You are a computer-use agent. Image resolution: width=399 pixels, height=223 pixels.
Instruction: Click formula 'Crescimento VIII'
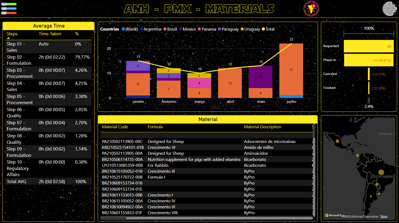click(x=162, y=213)
